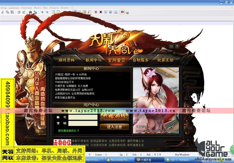Open the 自助服务 tab in launcher
The height and width of the screenshot is (163, 234).
(x=141, y=60)
